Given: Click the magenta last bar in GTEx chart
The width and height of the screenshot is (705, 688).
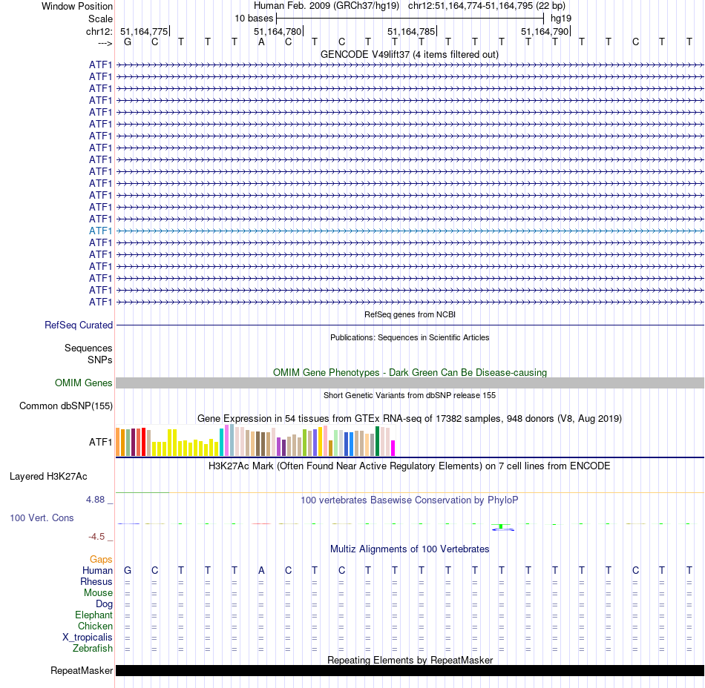Looking at the screenshot, I should click(x=393, y=449).
